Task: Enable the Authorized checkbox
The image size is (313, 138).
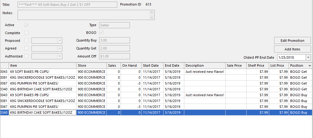Action: point(26,56)
